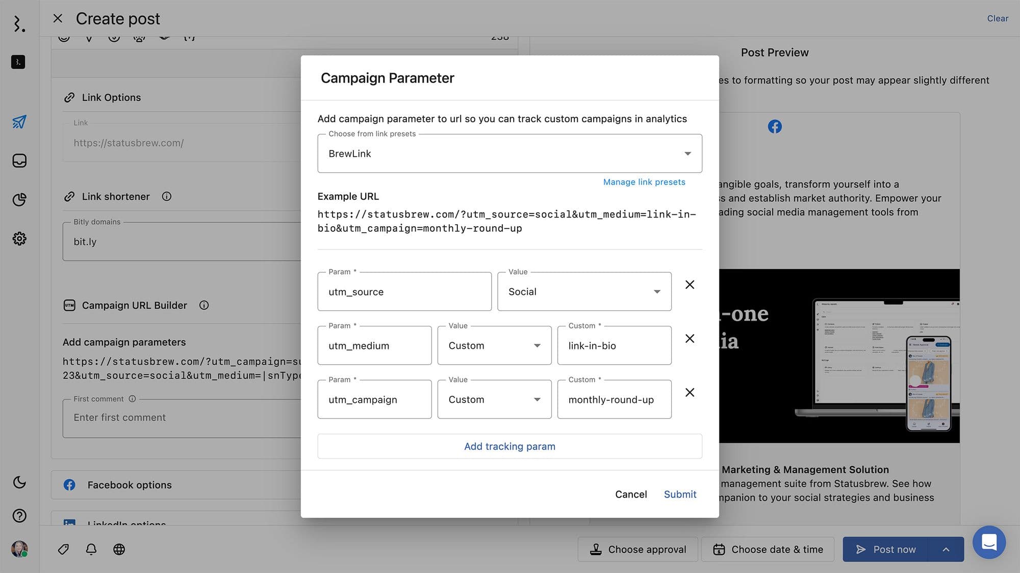Remove the utm_medium parameter row

click(x=690, y=339)
